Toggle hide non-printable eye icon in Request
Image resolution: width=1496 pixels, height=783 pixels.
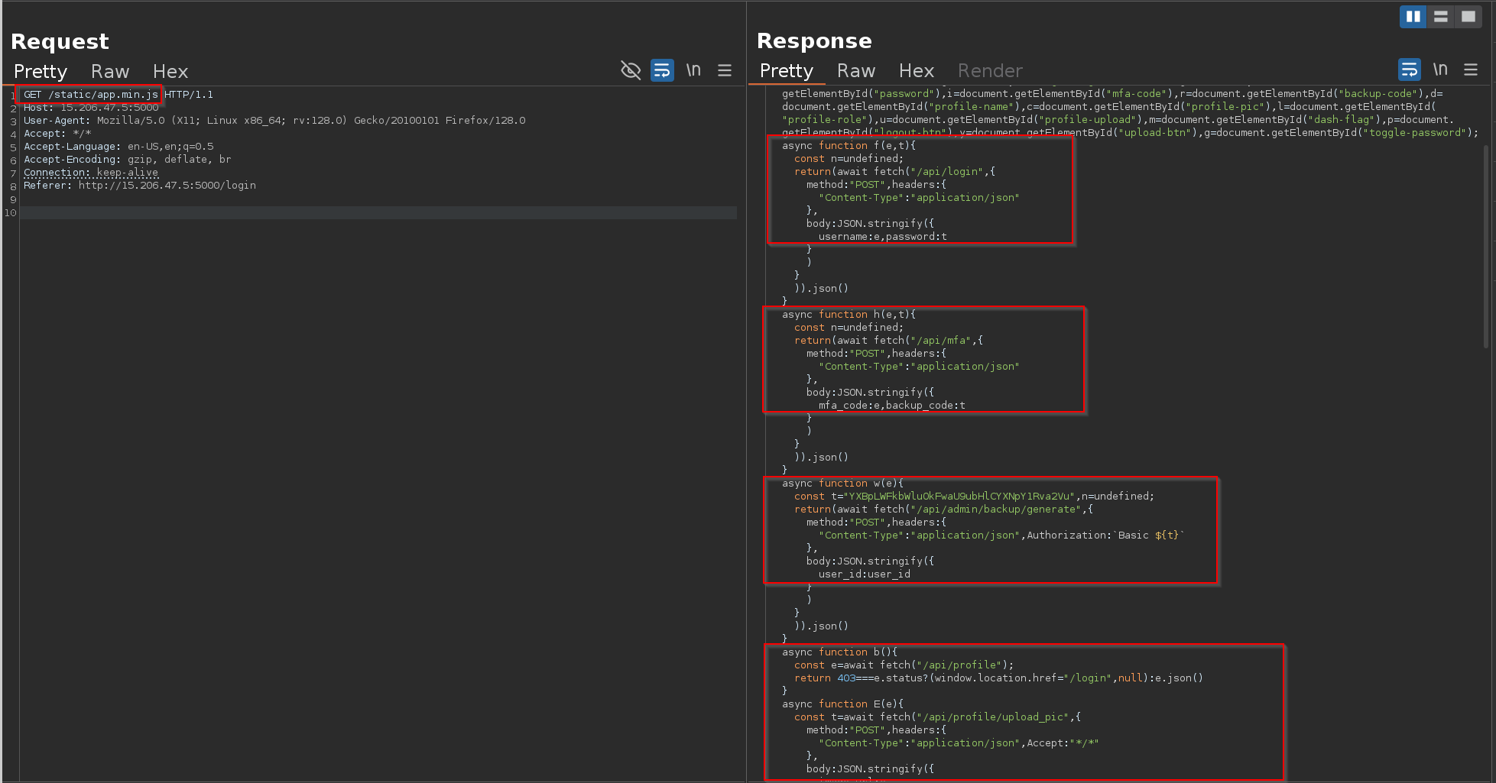point(630,71)
